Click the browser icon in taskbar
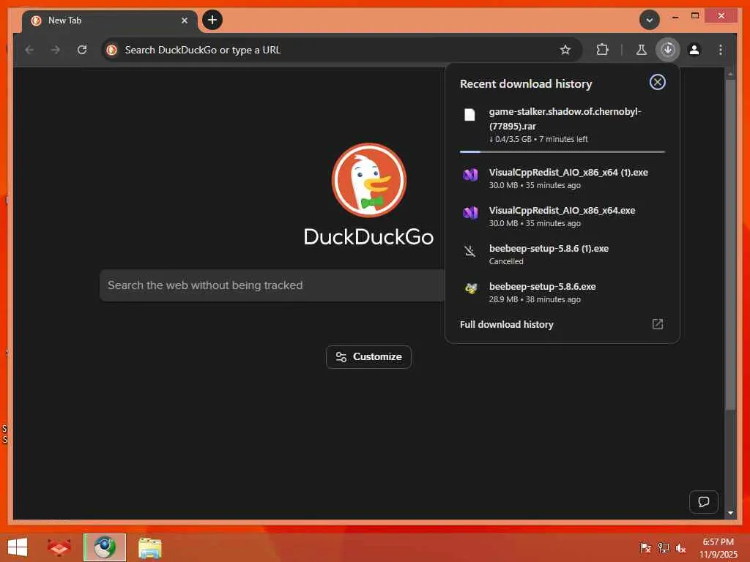The width and height of the screenshot is (750, 562). coord(105,547)
